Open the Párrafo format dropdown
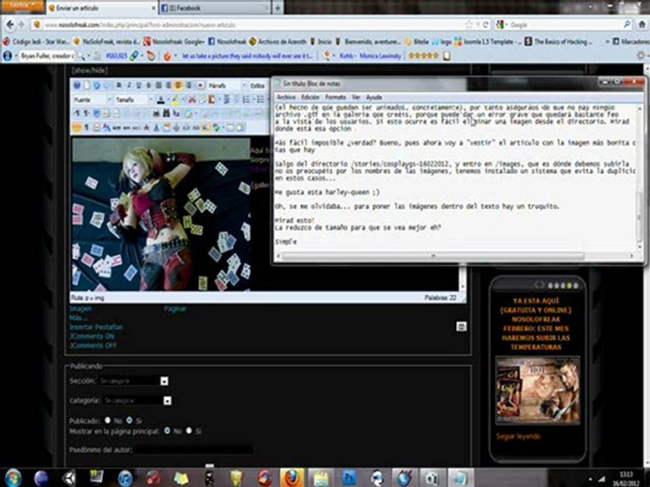 tap(227, 85)
